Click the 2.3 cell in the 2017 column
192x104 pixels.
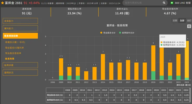[x=134, y=95]
